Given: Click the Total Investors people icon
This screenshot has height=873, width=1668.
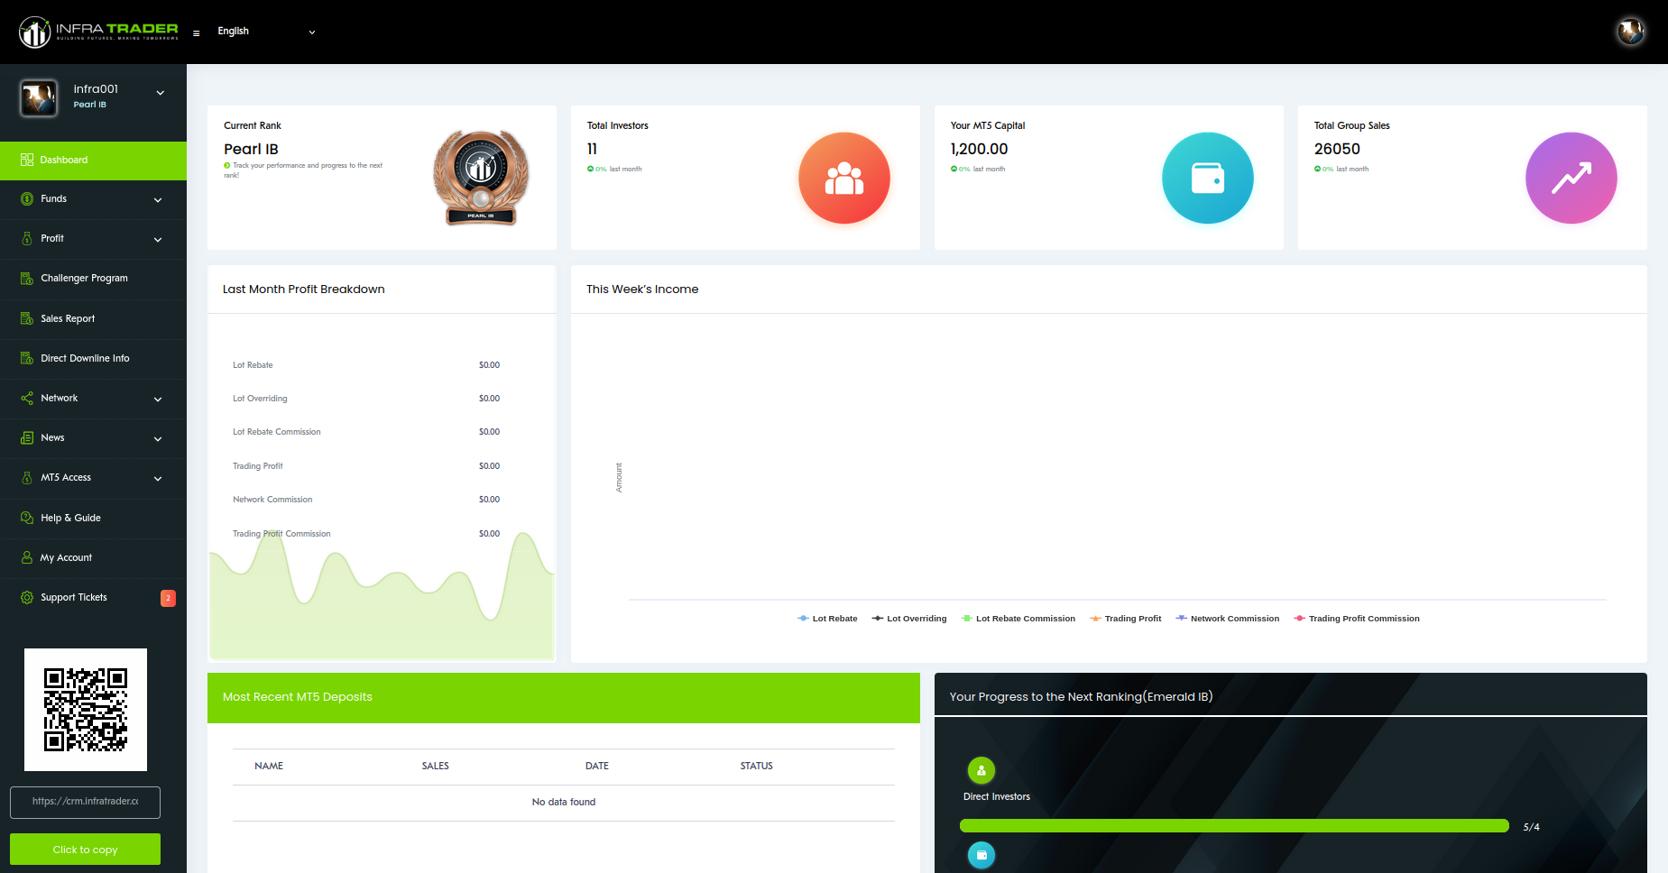Looking at the screenshot, I should 844,178.
